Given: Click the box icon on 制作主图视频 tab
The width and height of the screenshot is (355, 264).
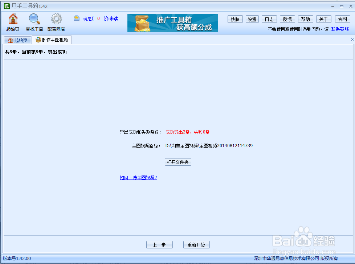Looking at the screenshot, I should click(38, 40).
